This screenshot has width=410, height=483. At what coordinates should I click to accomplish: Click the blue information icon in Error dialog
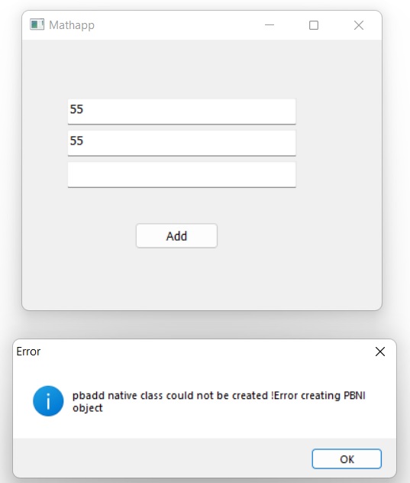point(48,401)
